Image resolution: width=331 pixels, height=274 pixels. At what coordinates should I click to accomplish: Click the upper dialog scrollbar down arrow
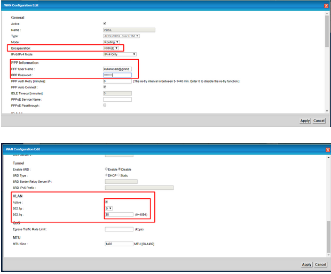pos(327,111)
